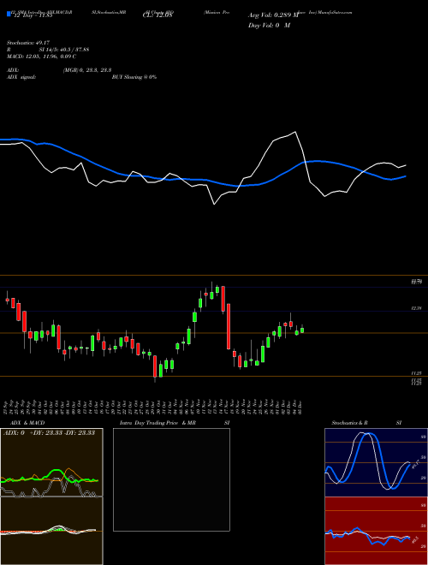Open the MACD chart panel below ADX
428x565 pixels.
51,531
